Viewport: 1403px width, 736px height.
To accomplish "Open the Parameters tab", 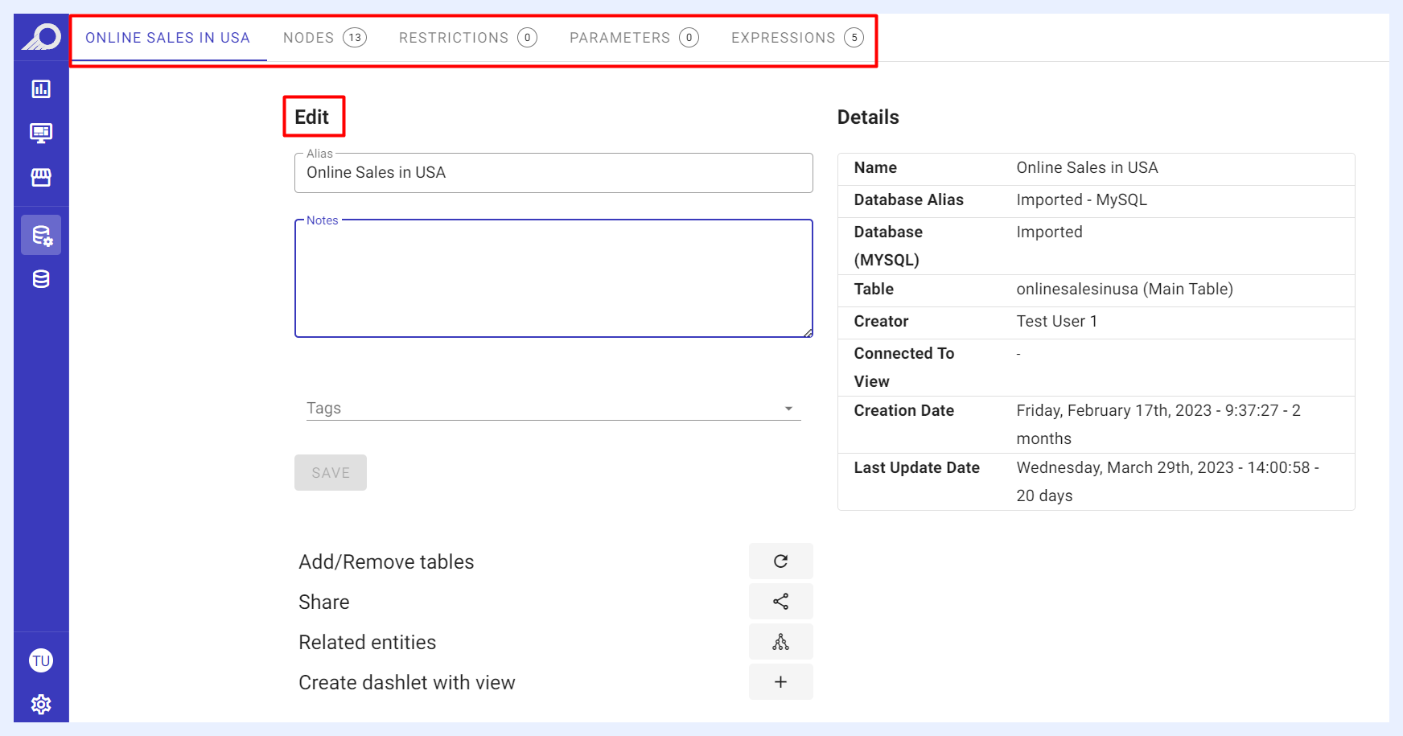I will [634, 38].
